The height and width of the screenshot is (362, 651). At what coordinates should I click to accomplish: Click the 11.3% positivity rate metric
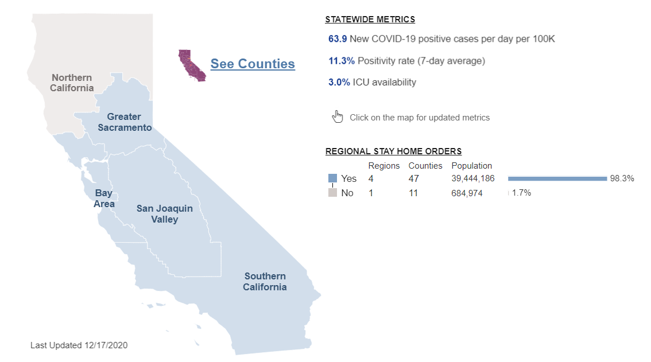(342, 61)
